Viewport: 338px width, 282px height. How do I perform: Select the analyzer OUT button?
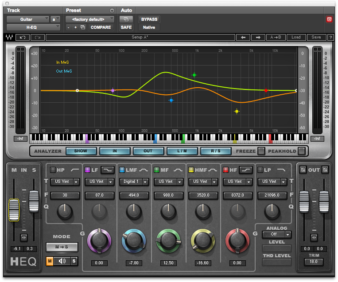point(148,151)
